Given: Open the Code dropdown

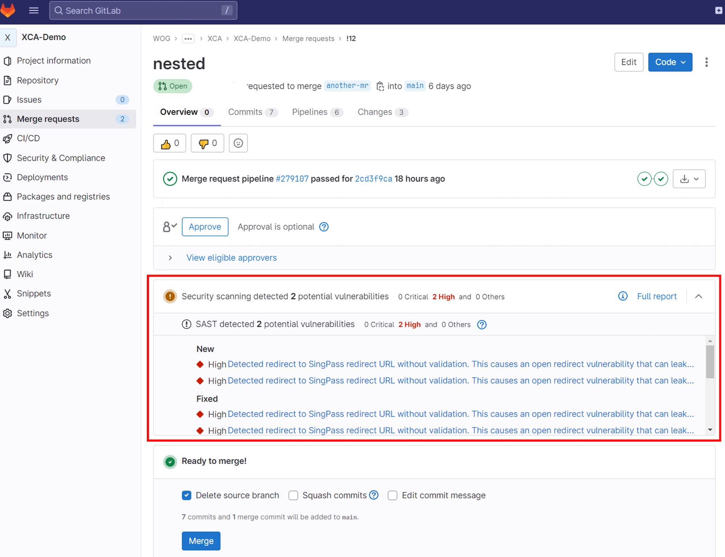Looking at the screenshot, I should point(670,62).
